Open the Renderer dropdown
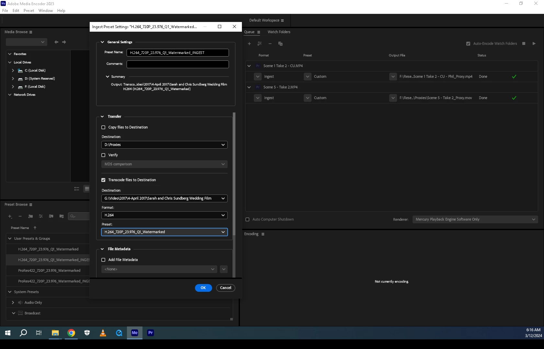 (475, 219)
